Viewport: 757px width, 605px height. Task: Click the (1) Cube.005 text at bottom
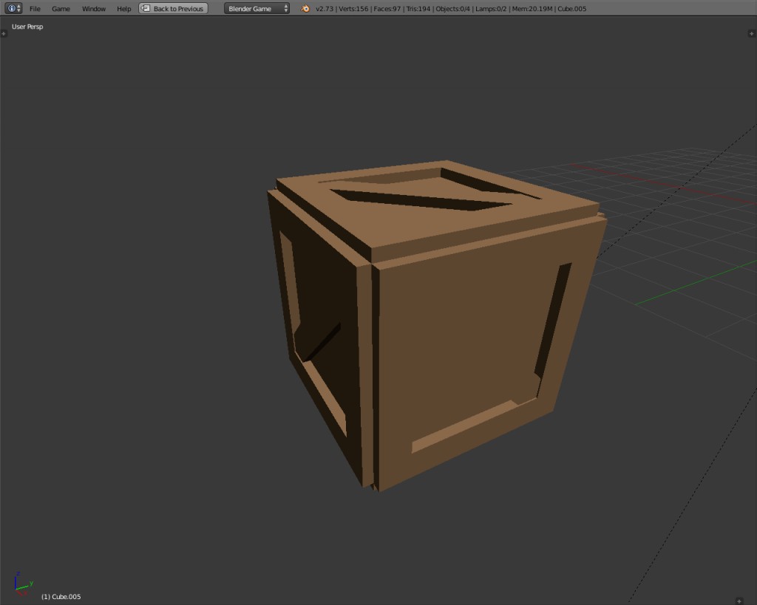[60, 596]
